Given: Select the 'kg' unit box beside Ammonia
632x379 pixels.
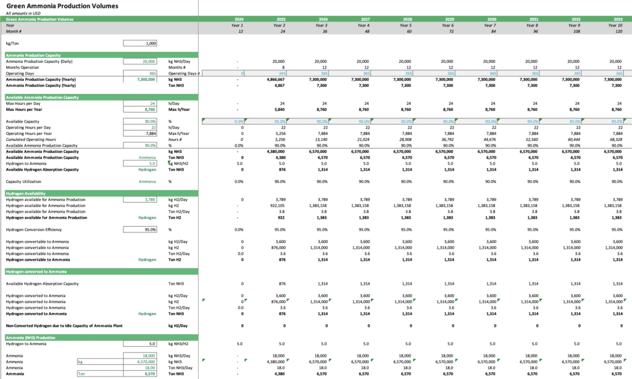Looking at the screenshot, I should click(101, 362).
